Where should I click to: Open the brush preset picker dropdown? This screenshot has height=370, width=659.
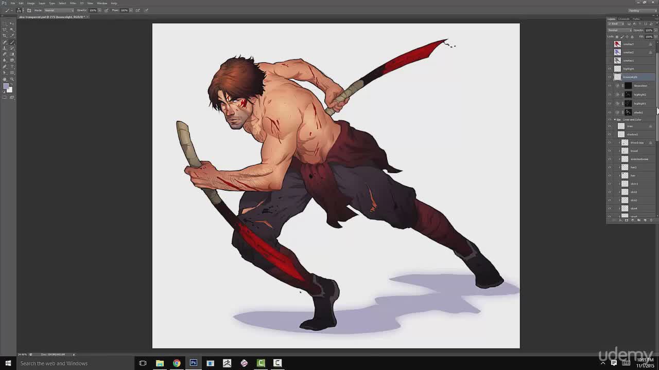[23, 10]
